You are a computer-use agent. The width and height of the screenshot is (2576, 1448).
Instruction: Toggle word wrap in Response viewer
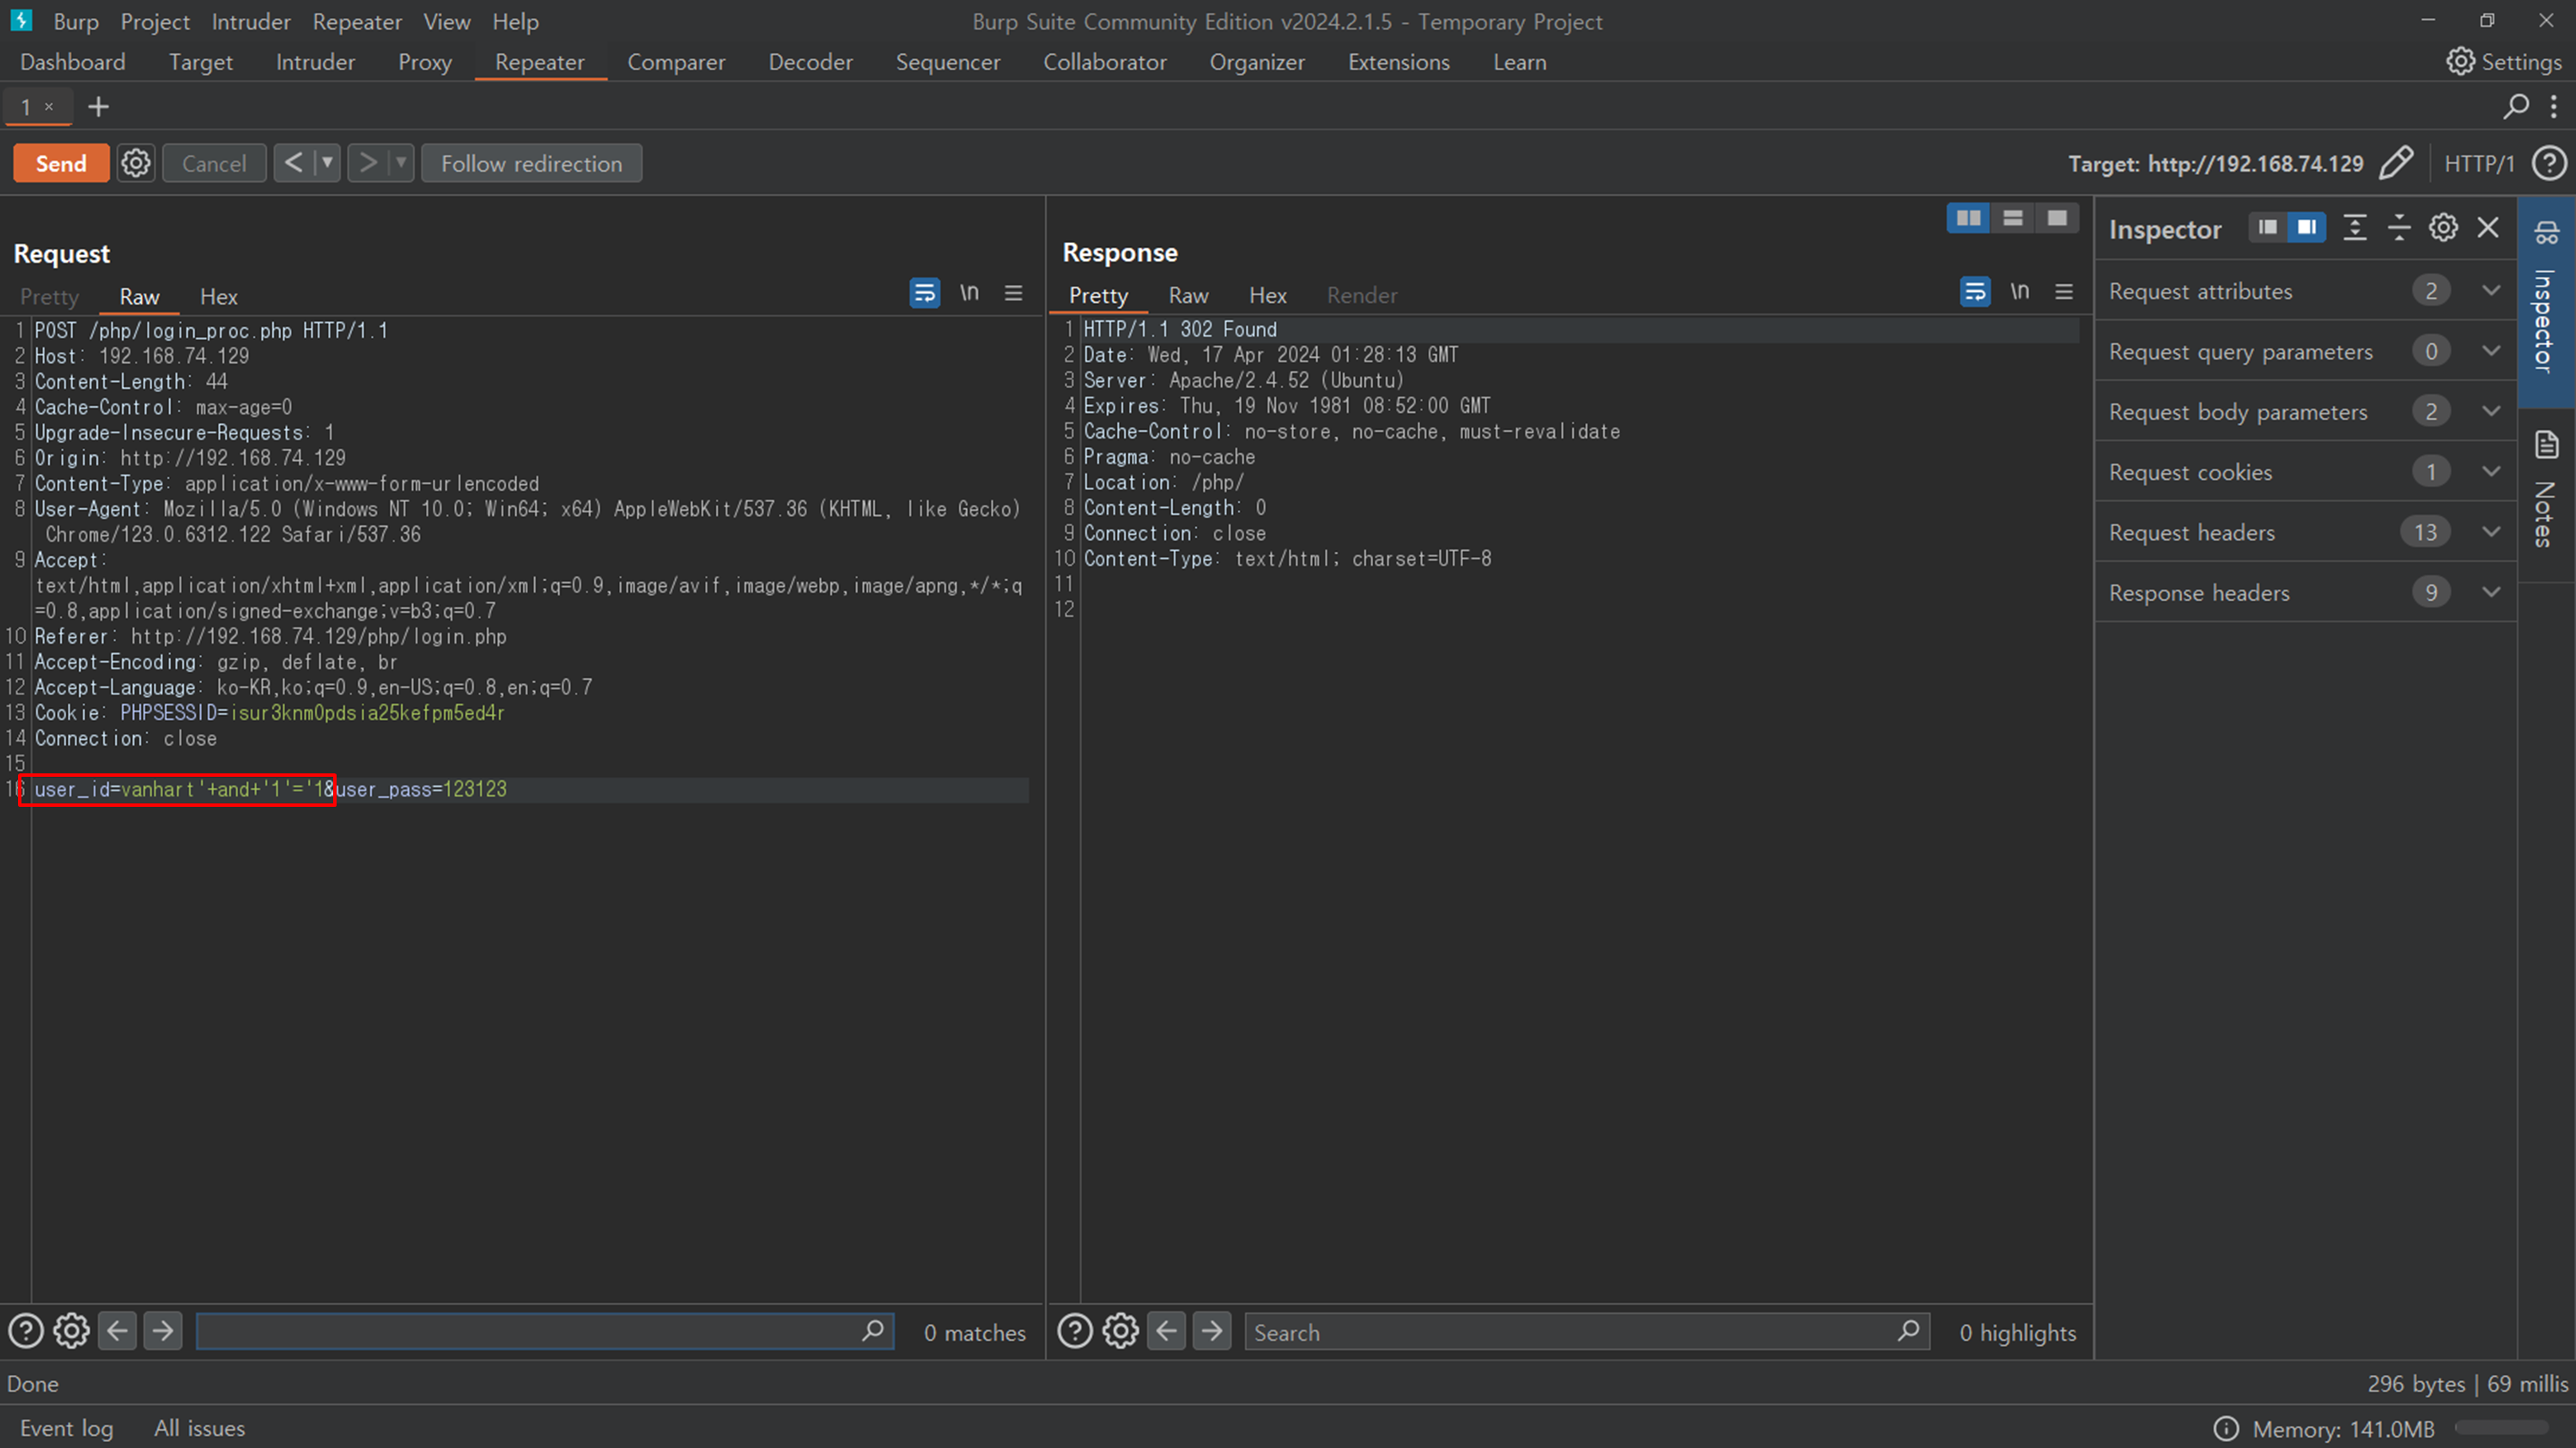point(1975,292)
